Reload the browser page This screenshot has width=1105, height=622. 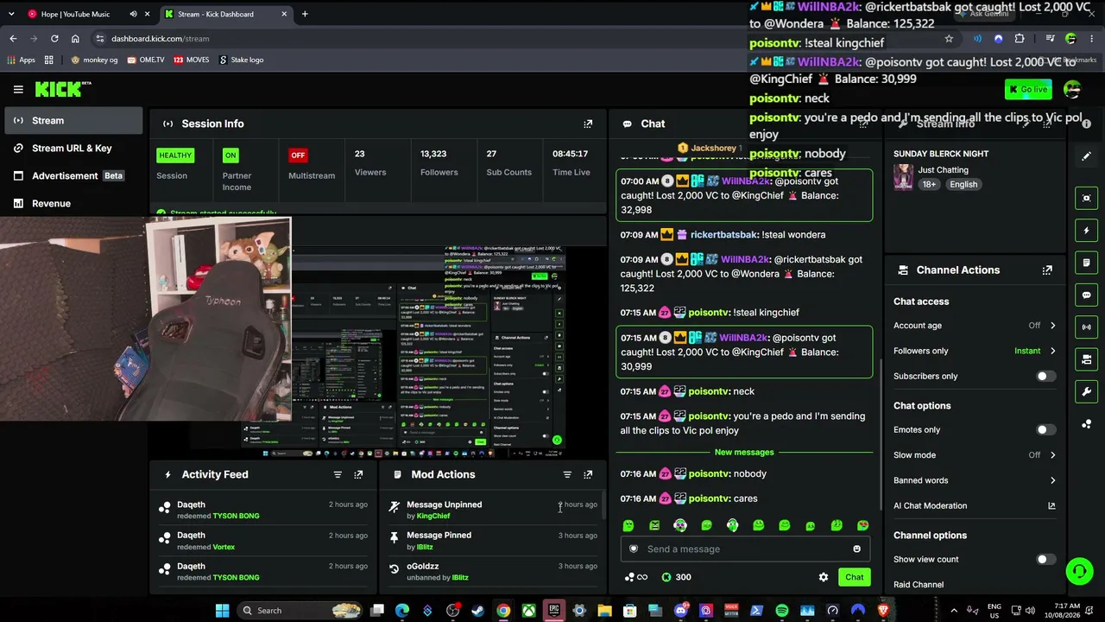(54, 38)
